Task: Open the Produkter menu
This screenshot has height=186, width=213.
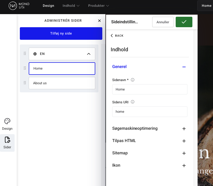Action: [98, 6]
